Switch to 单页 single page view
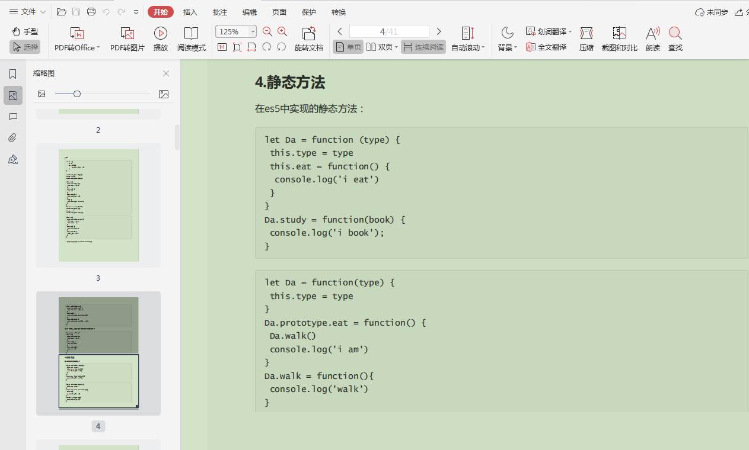 click(348, 47)
